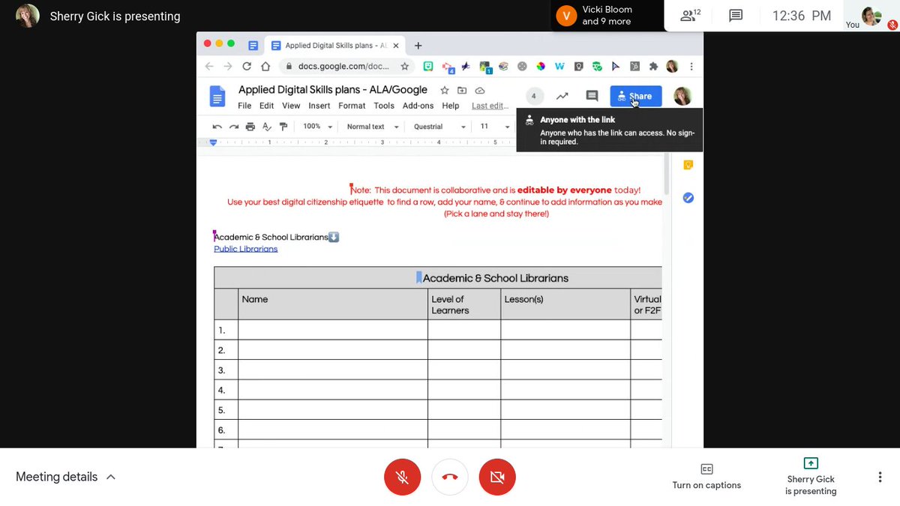Viewport: 900px width, 506px height.
Task: Open the Meet participants list icon
Action: [x=690, y=15]
